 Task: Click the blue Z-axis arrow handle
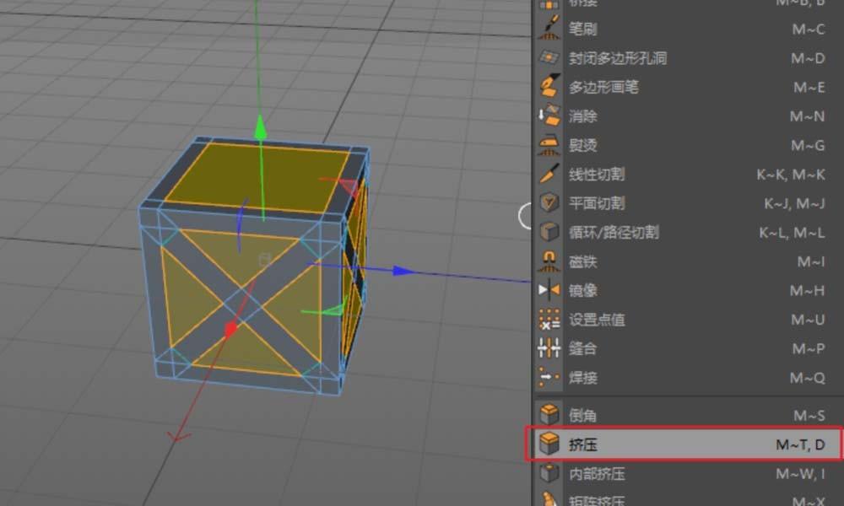403,271
